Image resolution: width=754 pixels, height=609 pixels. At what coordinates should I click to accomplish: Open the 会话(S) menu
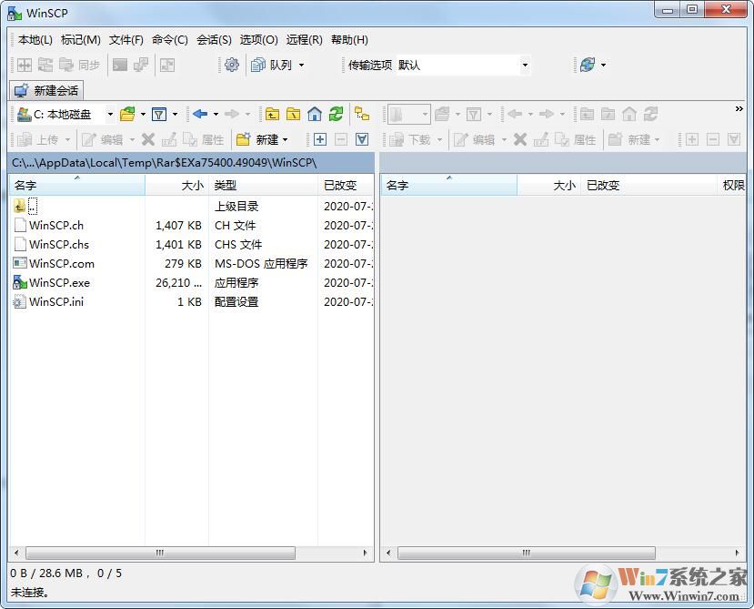213,39
